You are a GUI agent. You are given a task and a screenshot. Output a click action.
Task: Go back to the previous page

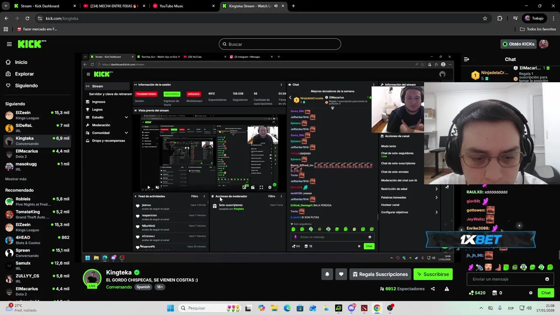[x=6, y=18]
